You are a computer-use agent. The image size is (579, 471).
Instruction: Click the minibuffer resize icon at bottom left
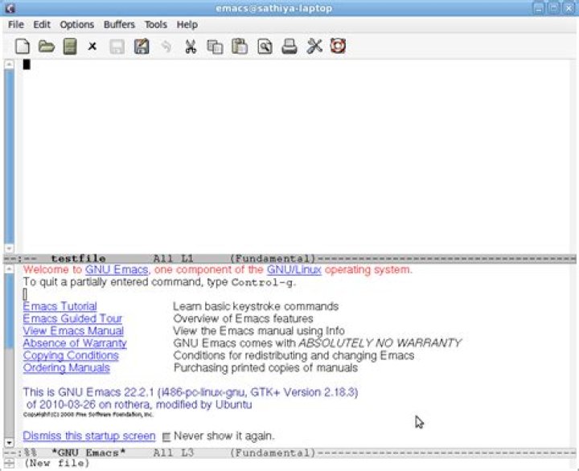point(9,463)
